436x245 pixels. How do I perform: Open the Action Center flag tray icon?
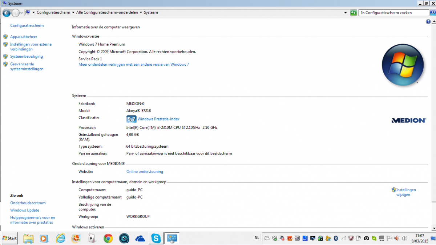point(389,238)
